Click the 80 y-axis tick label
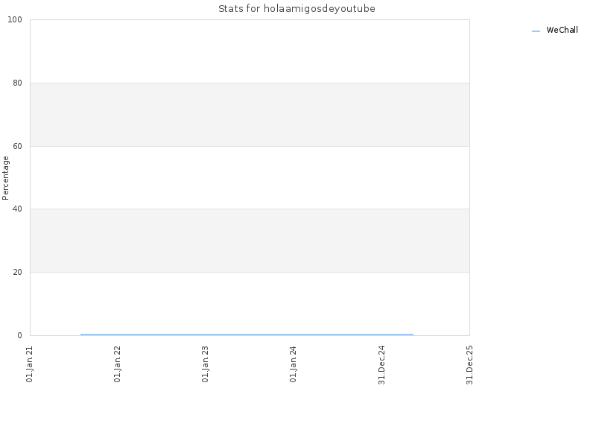This screenshot has height=447, width=596. point(17,83)
